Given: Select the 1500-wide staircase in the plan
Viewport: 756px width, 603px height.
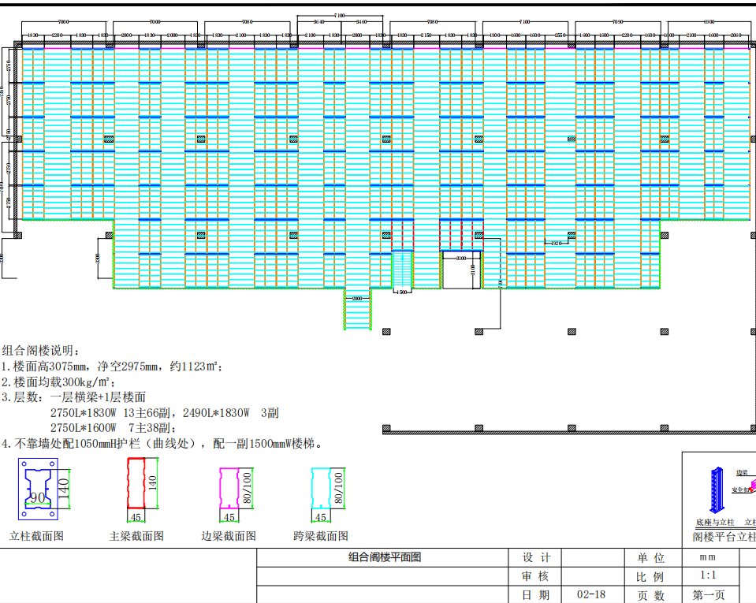Looking at the screenshot, I should [402, 270].
